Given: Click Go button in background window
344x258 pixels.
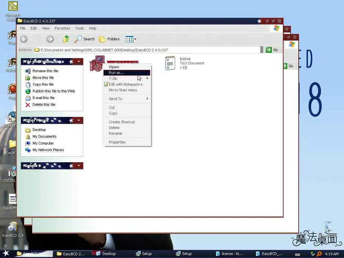Looking at the screenshot, I should pos(289,66).
